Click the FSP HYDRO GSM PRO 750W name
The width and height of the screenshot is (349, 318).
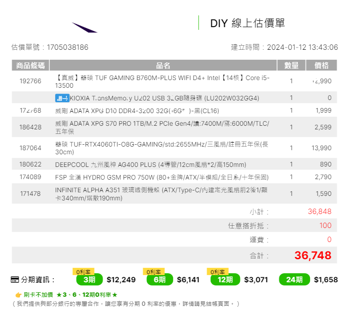pyautogui.click(x=162, y=177)
